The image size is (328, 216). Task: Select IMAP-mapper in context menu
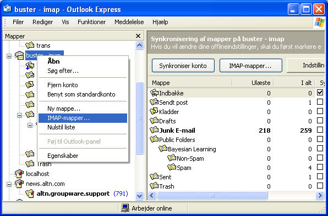83,118
